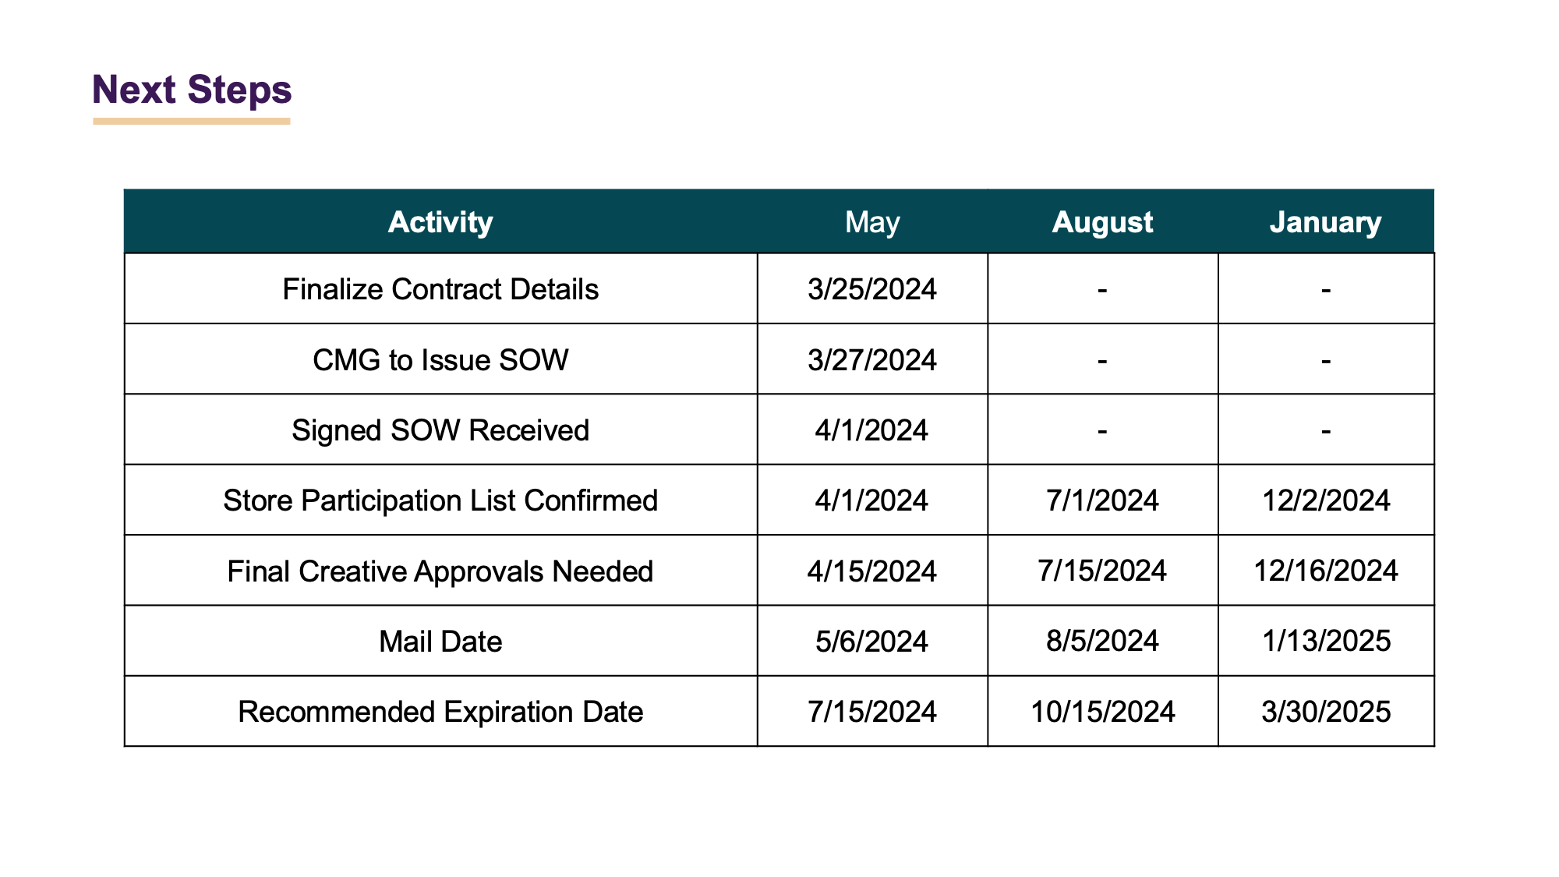The width and height of the screenshot is (1559, 877).
Task: Click the 1/13/2025 date cell
Action: pos(1326,642)
